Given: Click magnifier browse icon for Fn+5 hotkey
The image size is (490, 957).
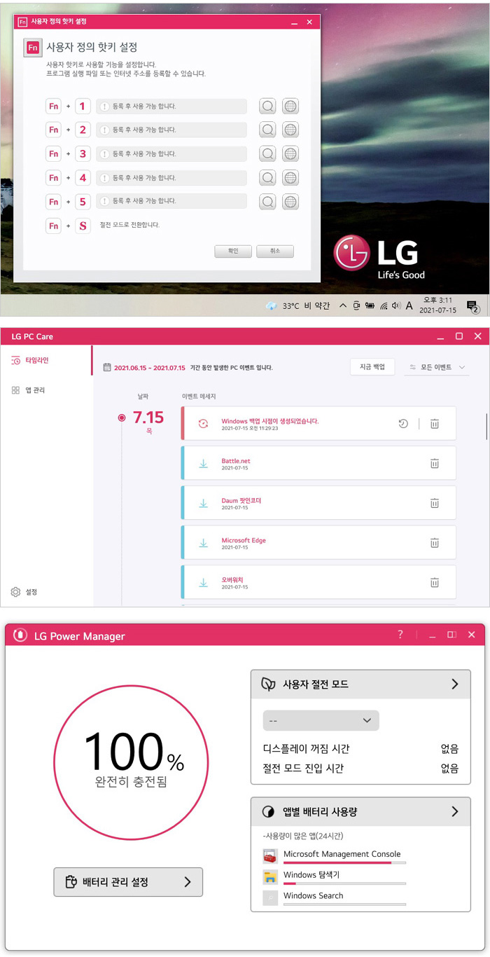Looking at the screenshot, I should pos(267,202).
